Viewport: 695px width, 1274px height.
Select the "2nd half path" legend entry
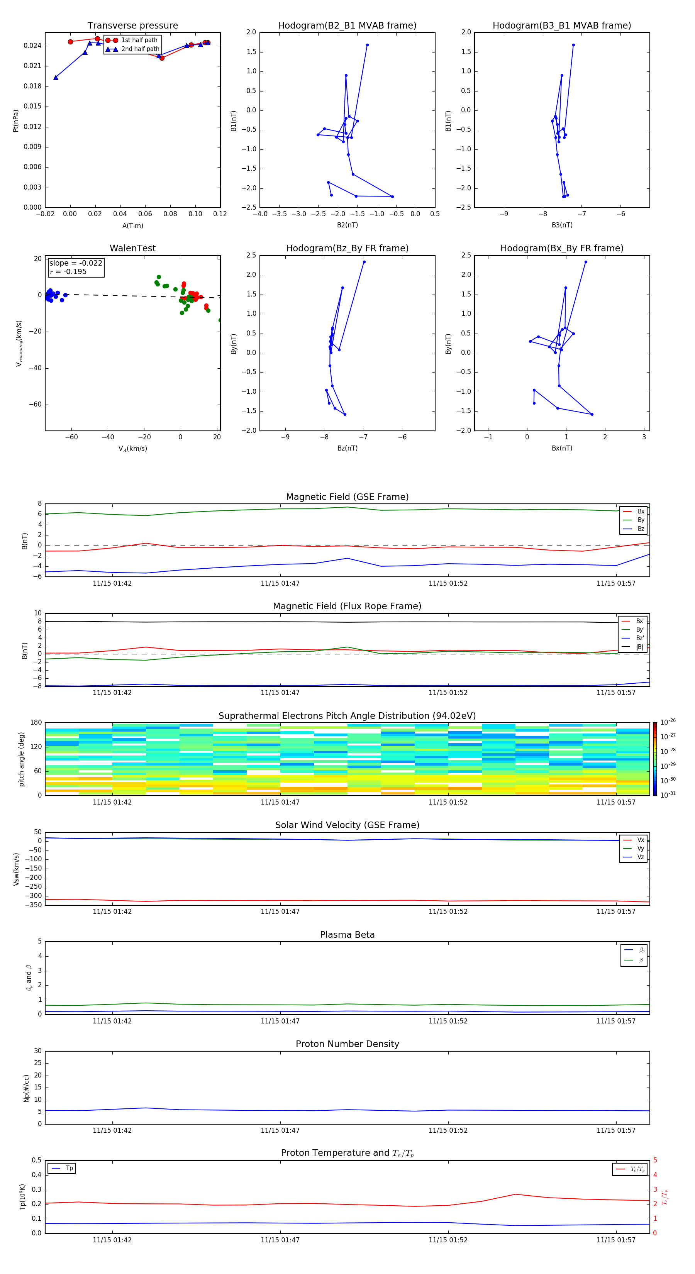click(132, 49)
